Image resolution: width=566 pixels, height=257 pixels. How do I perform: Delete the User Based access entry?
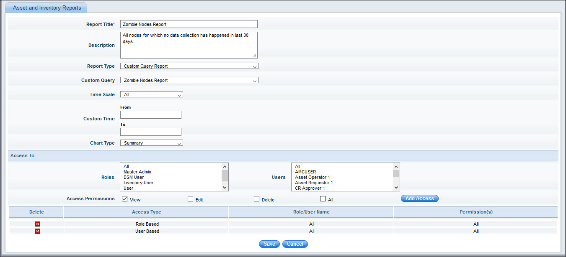tap(37, 231)
